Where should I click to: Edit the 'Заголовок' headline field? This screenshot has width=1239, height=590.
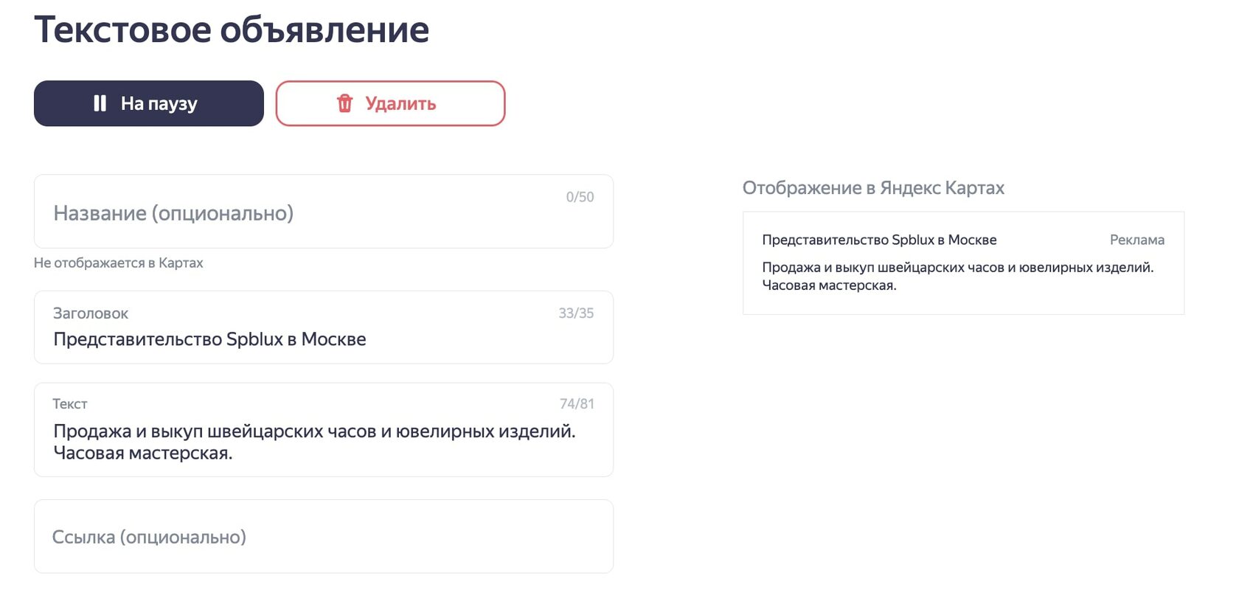click(324, 327)
